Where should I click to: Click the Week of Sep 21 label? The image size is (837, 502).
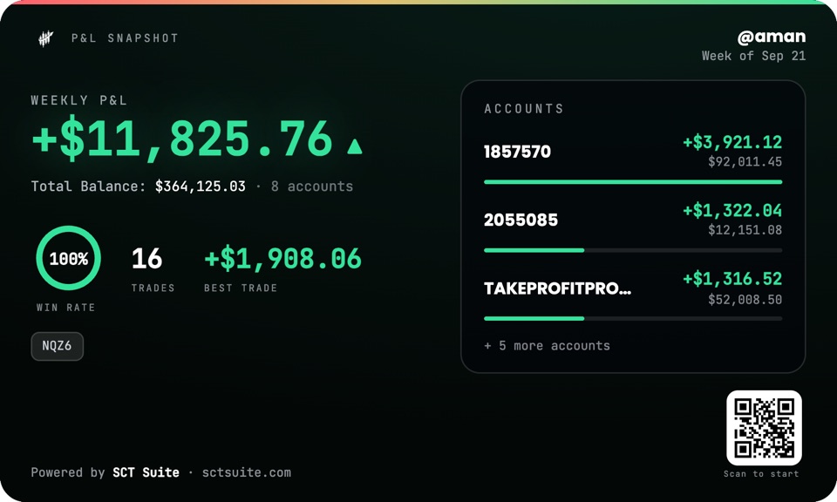tap(753, 56)
